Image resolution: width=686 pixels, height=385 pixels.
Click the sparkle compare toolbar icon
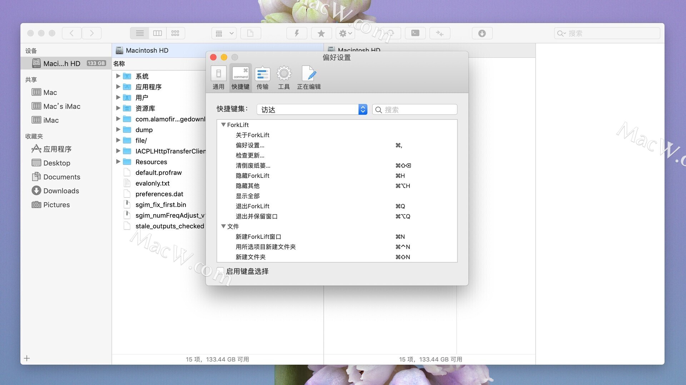coord(440,33)
